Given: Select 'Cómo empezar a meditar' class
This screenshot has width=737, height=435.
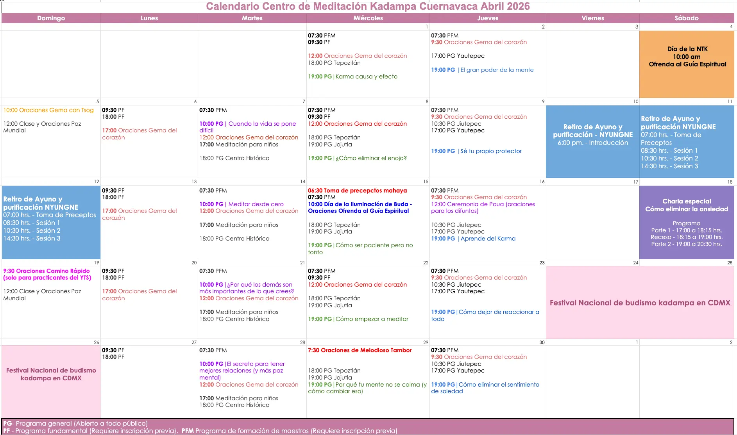Looking at the screenshot, I should click(x=371, y=319).
